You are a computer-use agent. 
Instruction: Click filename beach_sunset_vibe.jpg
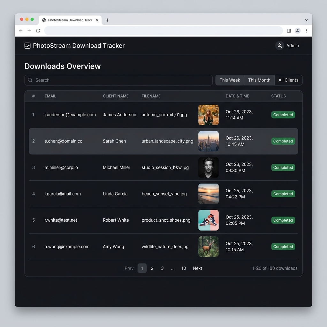coord(164,194)
